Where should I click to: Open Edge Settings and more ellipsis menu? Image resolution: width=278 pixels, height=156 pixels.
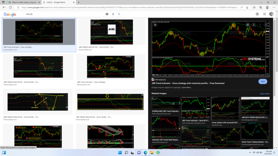274,7
